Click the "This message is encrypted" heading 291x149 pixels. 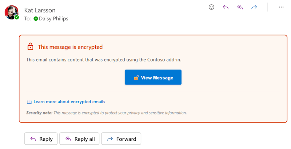click(x=70, y=47)
